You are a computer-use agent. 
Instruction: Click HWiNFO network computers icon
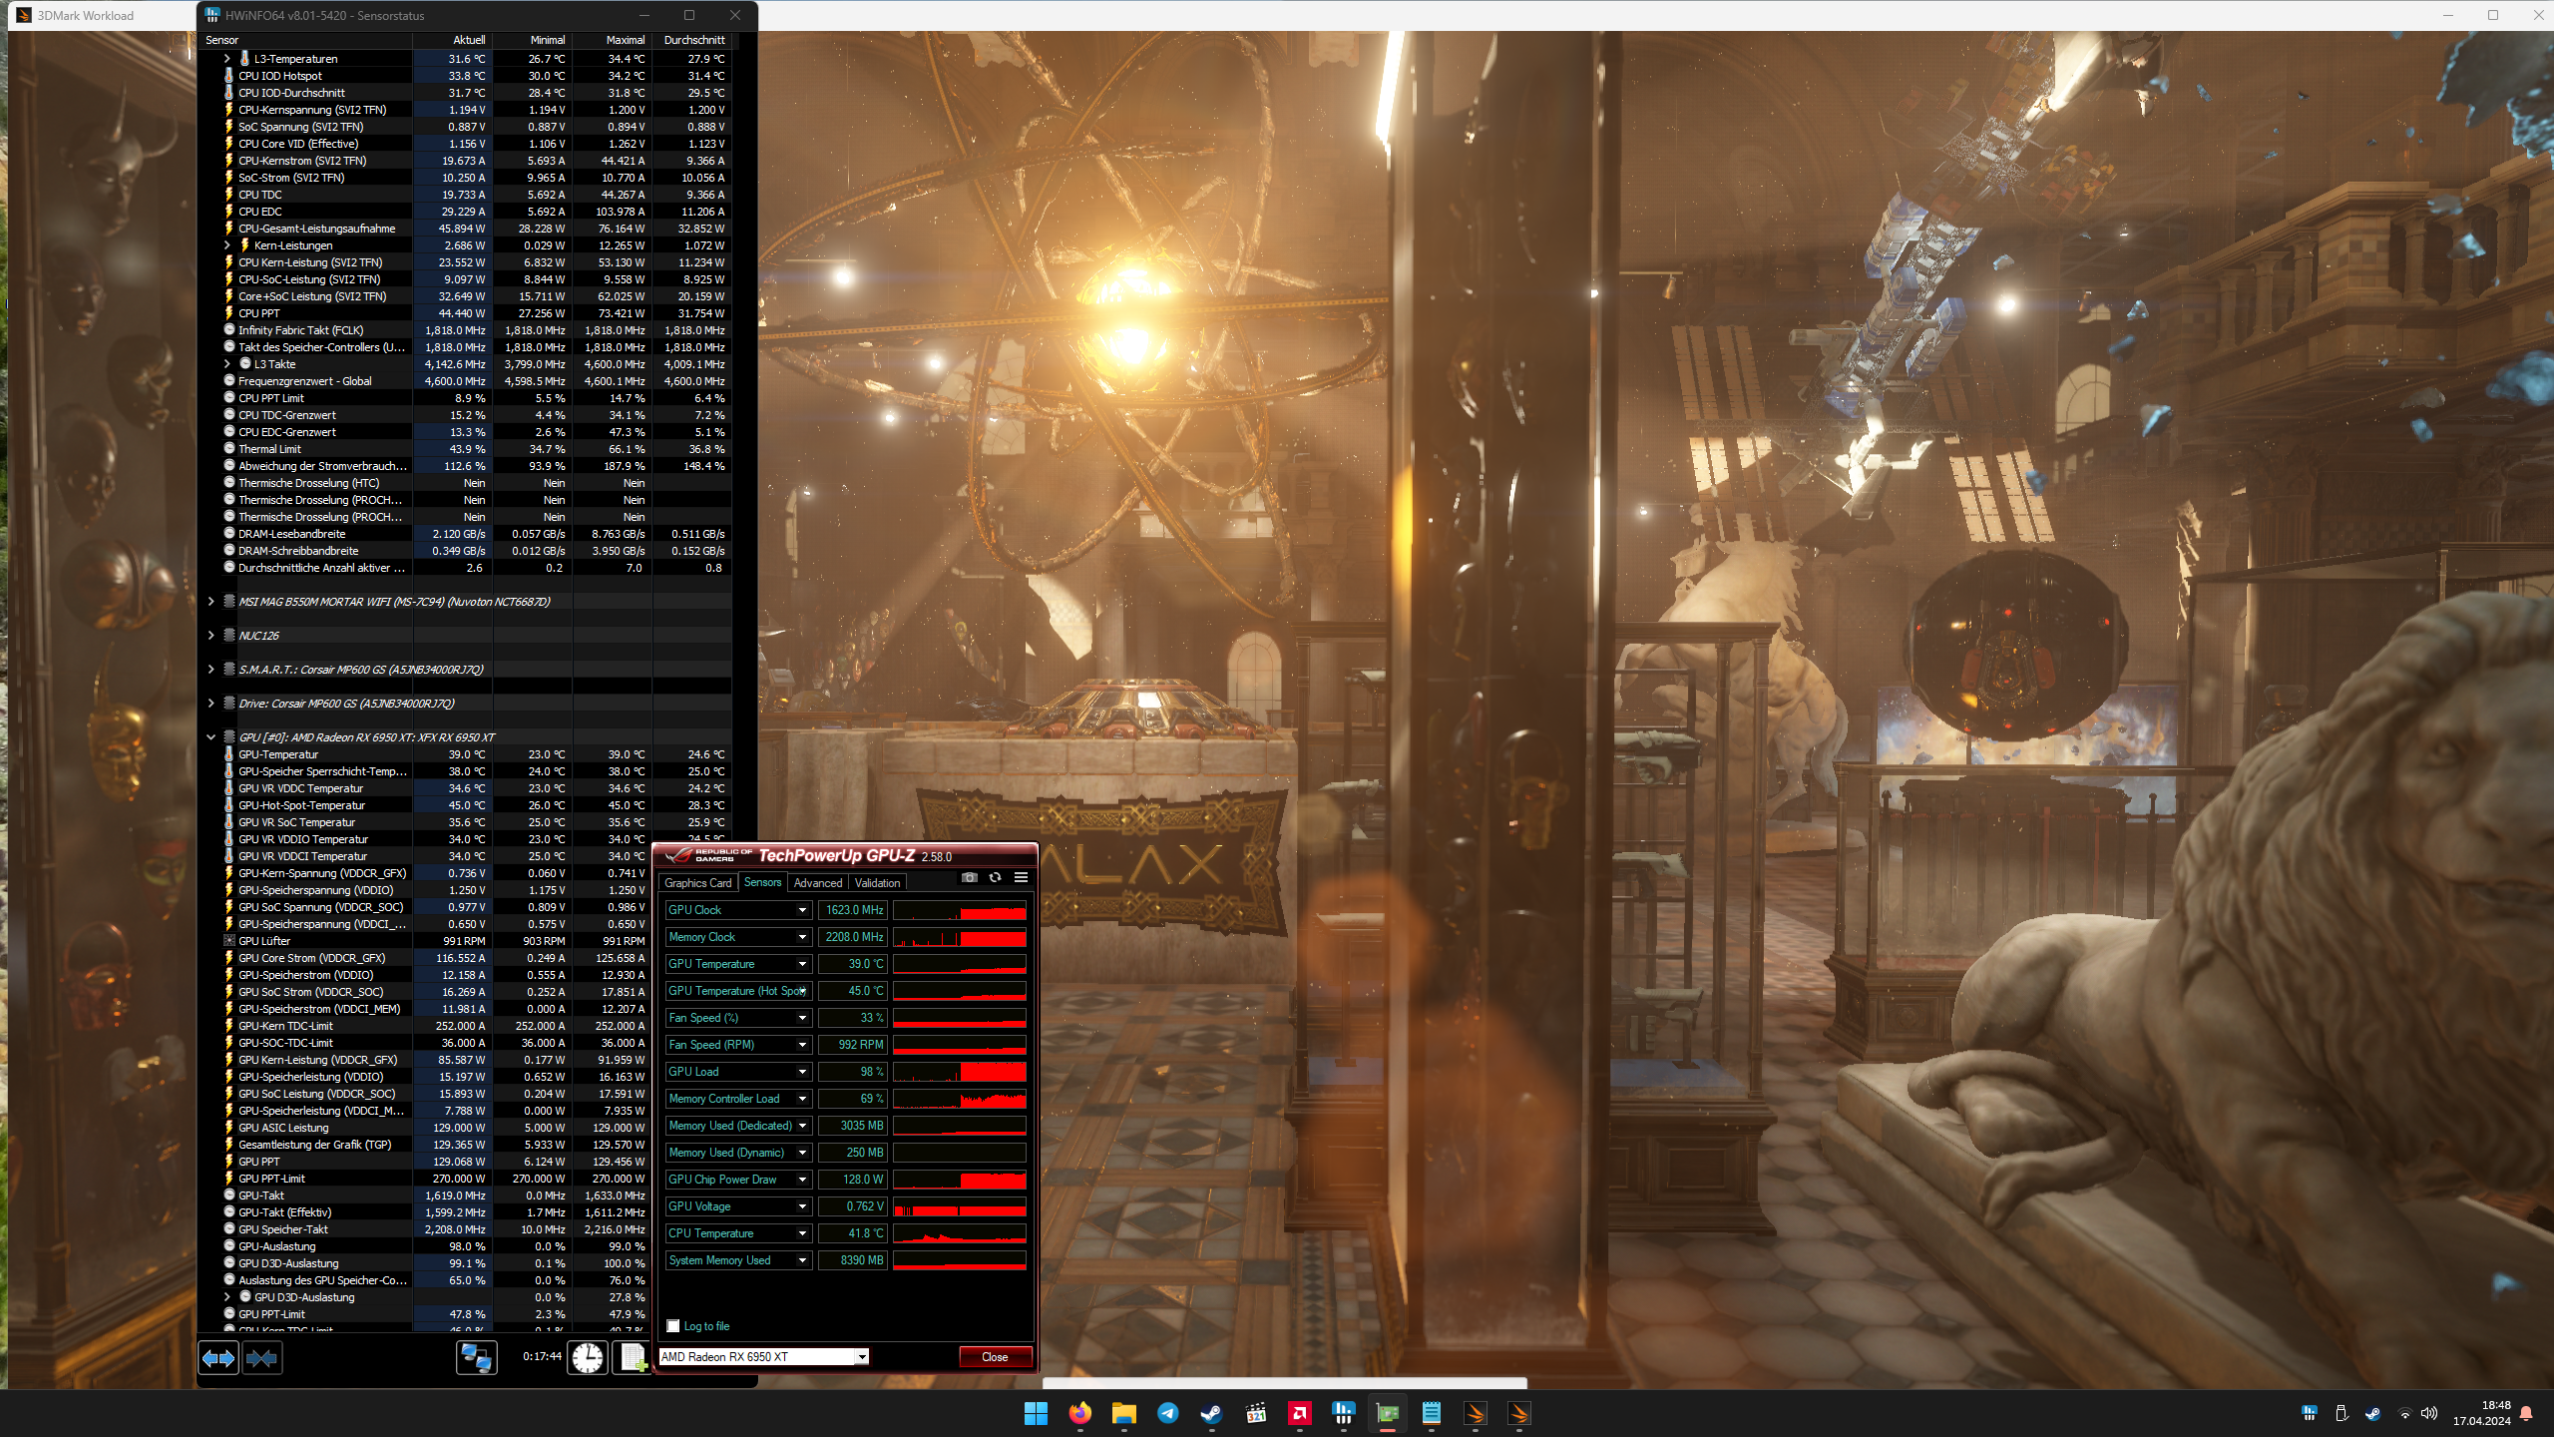(x=476, y=1358)
